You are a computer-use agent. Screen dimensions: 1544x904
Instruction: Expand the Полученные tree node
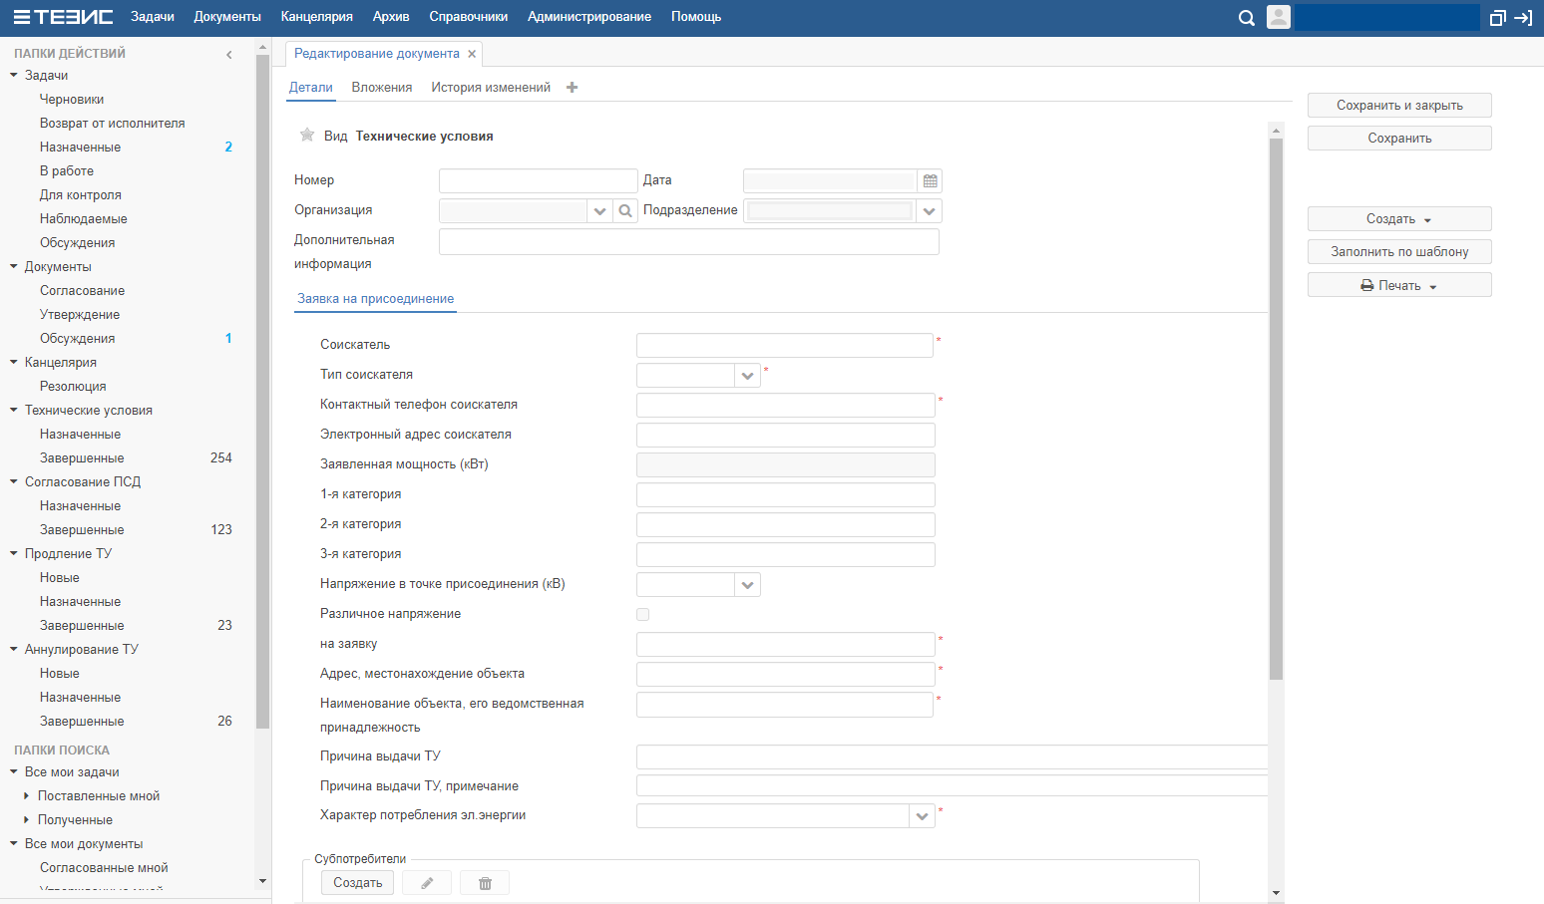pyautogui.click(x=27, y=820)
